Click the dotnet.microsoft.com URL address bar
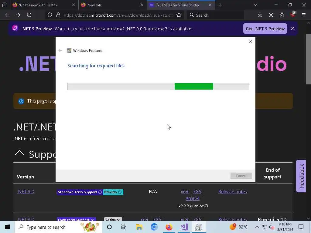Image resolution: width=311 pixels, height=233 pixels. click(118, 15)
